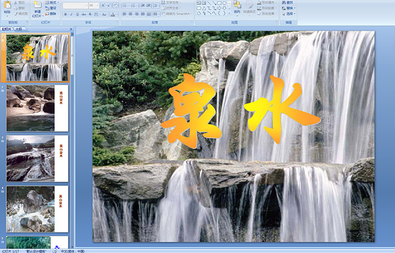
Task: Select the Text Box shape in gallery
Action: pos(199,3)
